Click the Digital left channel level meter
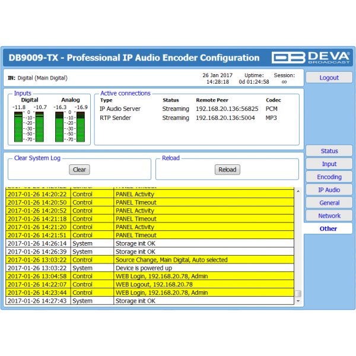 [x=18, y=127]
